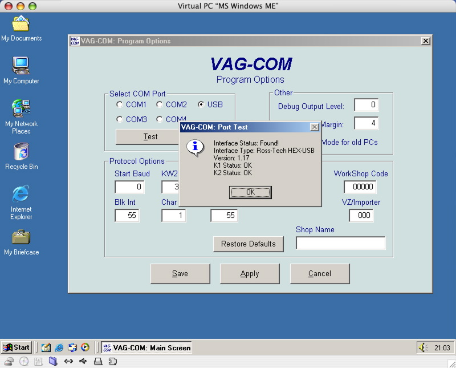Click the Restore Defaults button
The image size is (456, 368).
[x=249, y=244]
